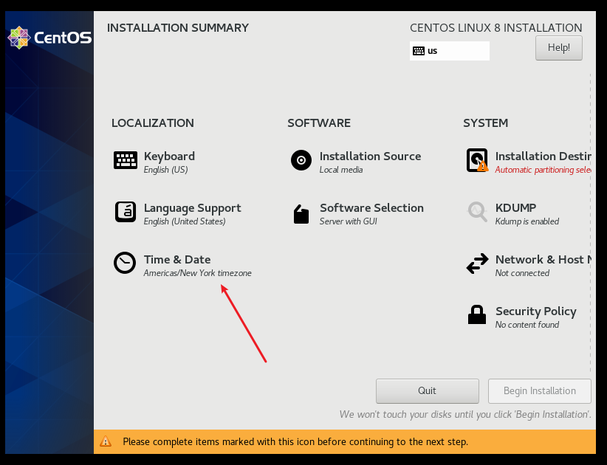This screenshot has height=465, width=607.
Task: Open the Time & Date label
Action: point(177,260)
